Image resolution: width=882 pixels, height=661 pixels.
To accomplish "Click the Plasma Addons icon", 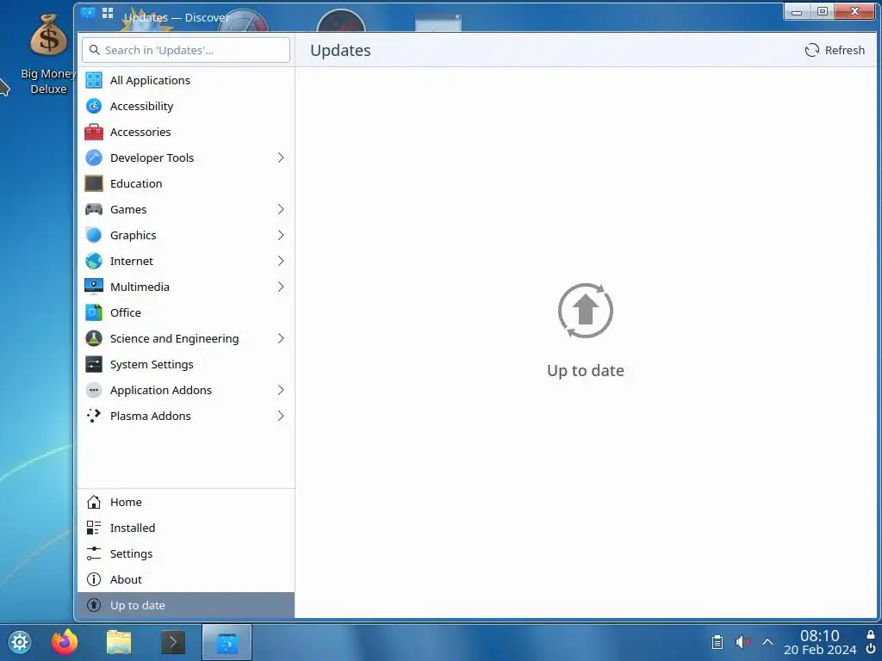I will pyautogui.click(x=94, y=416).
